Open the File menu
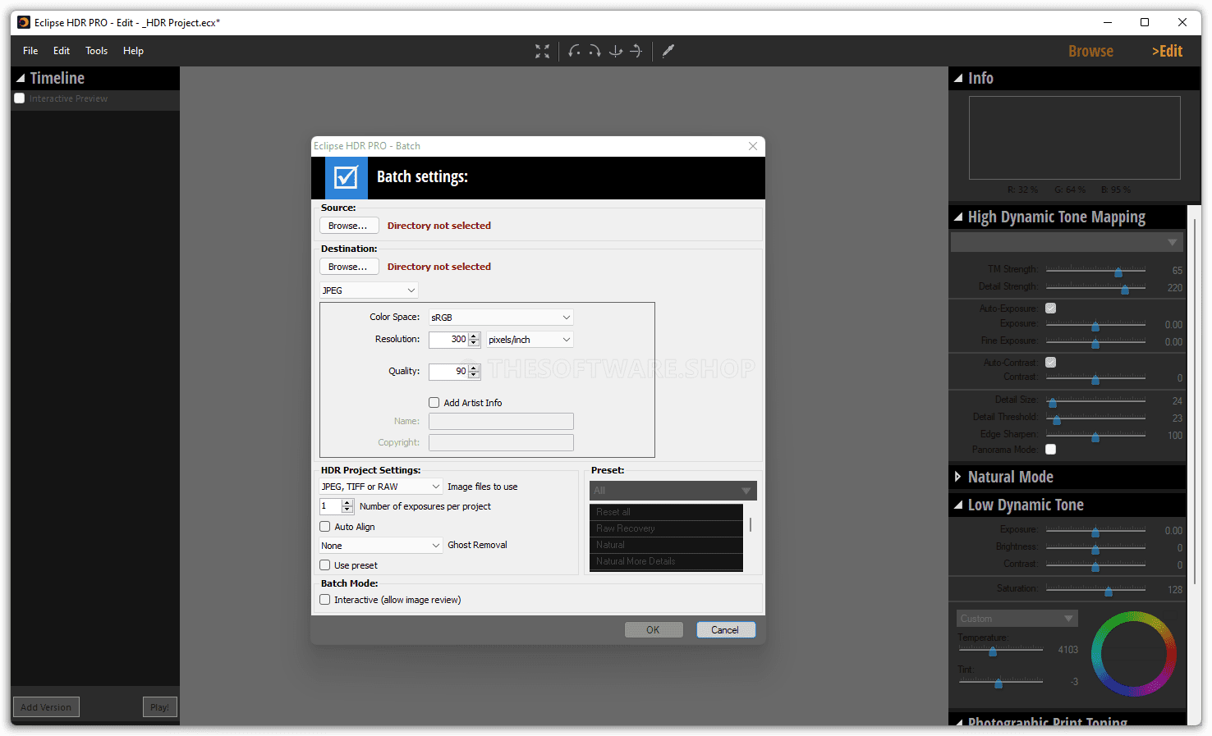1212x736 pixels. click(30, 51)
